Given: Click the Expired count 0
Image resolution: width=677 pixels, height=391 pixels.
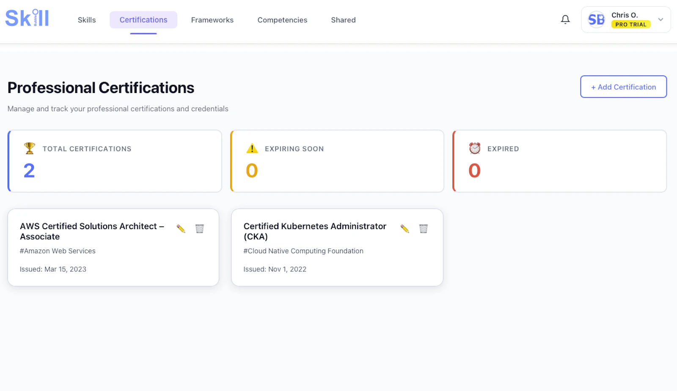Looking at the screenshot, I should pyautogui.click(x=474, y=171).
